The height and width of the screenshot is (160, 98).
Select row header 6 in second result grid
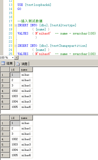click(5, 150)
